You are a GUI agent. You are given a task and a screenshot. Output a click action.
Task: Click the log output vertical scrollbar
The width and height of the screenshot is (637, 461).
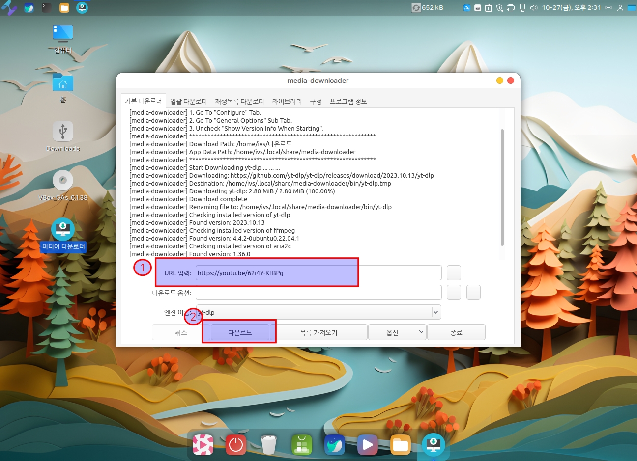point(502,187)
